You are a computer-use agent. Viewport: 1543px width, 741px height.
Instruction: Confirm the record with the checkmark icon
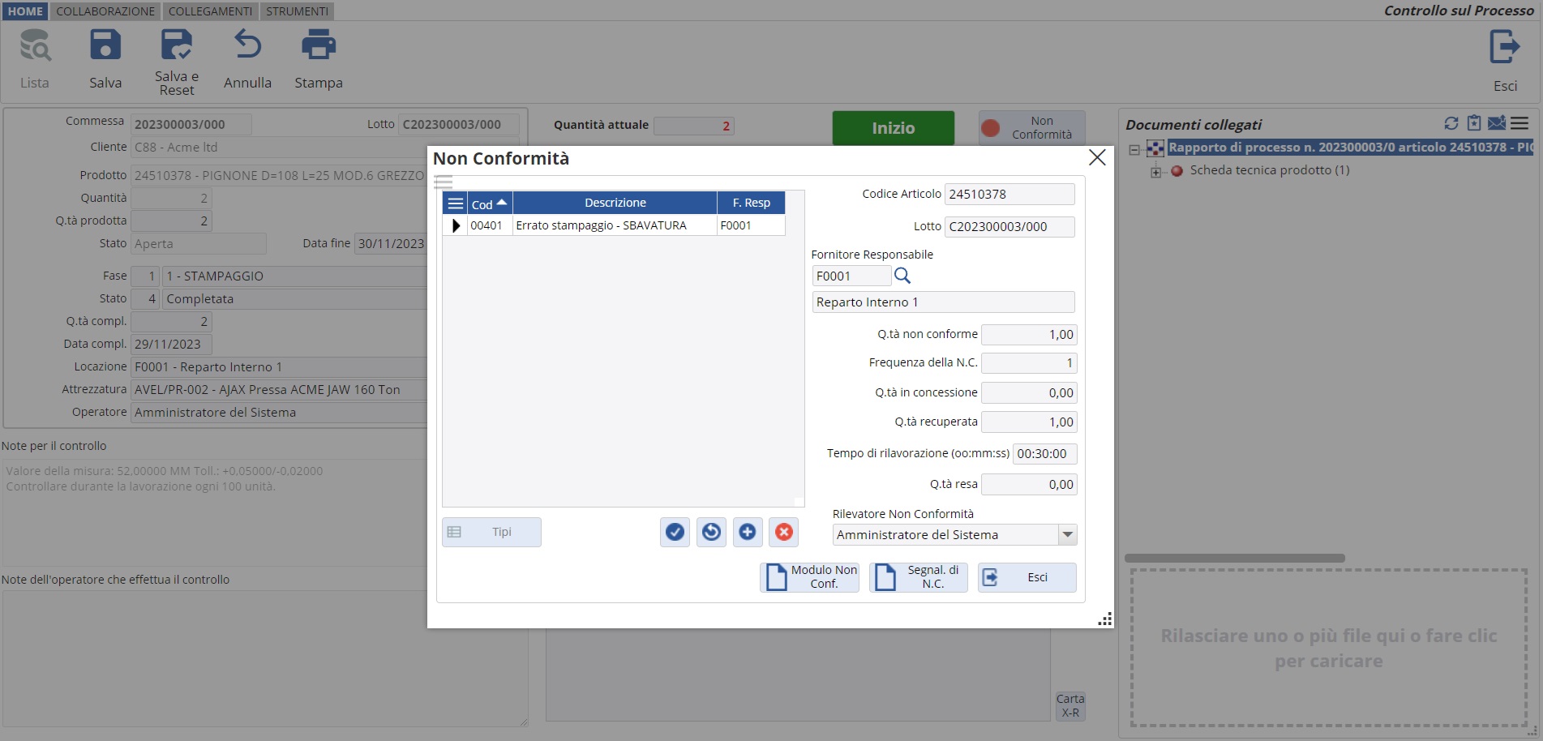pyautogui.click(x=675, y=532)
